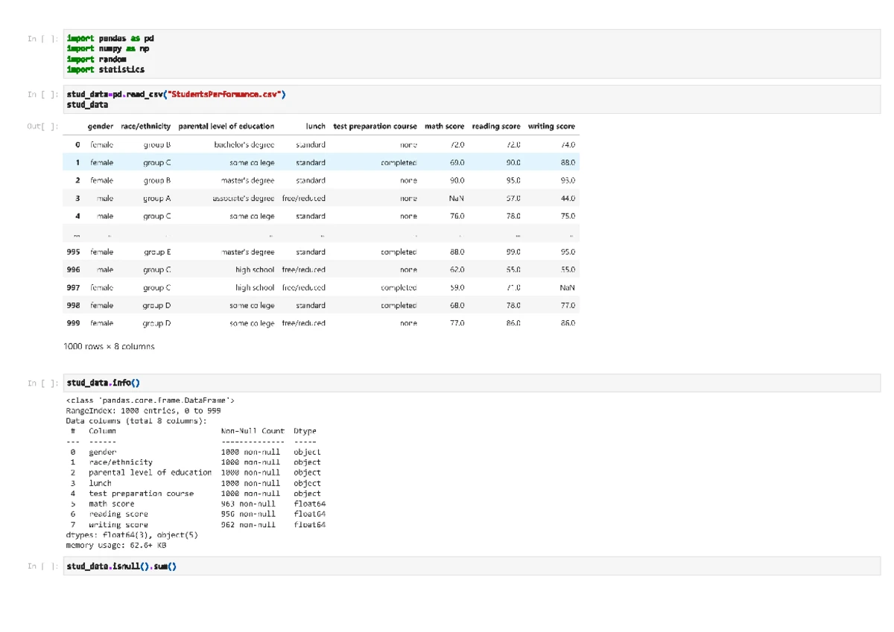Image resolution: width=894 pixels, height=632 pixels.
Task: Click '962 non-null' count for writing score
Action: pyautogui.click(x=248, y=525)
